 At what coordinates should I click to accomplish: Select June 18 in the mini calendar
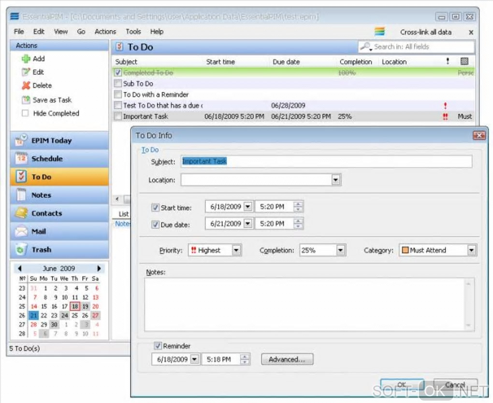(x=75, y=306)
